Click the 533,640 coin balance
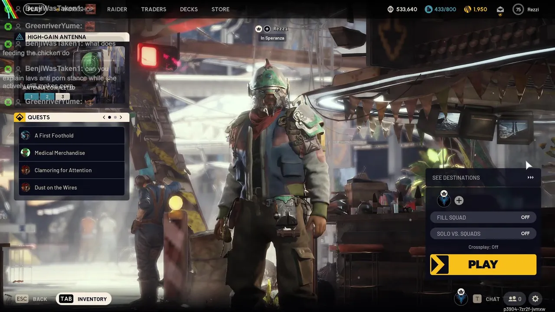The height and width of the screenshot is (312, 555). [x=407, y=9]
